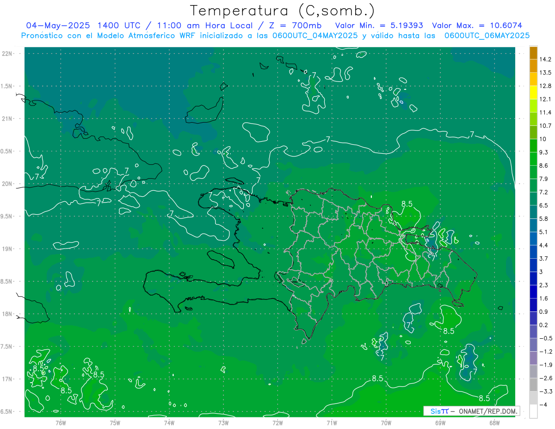Click the "5.8" color scale label
The height and width of the screenshot is (429, 555).
tap(544, 218)
